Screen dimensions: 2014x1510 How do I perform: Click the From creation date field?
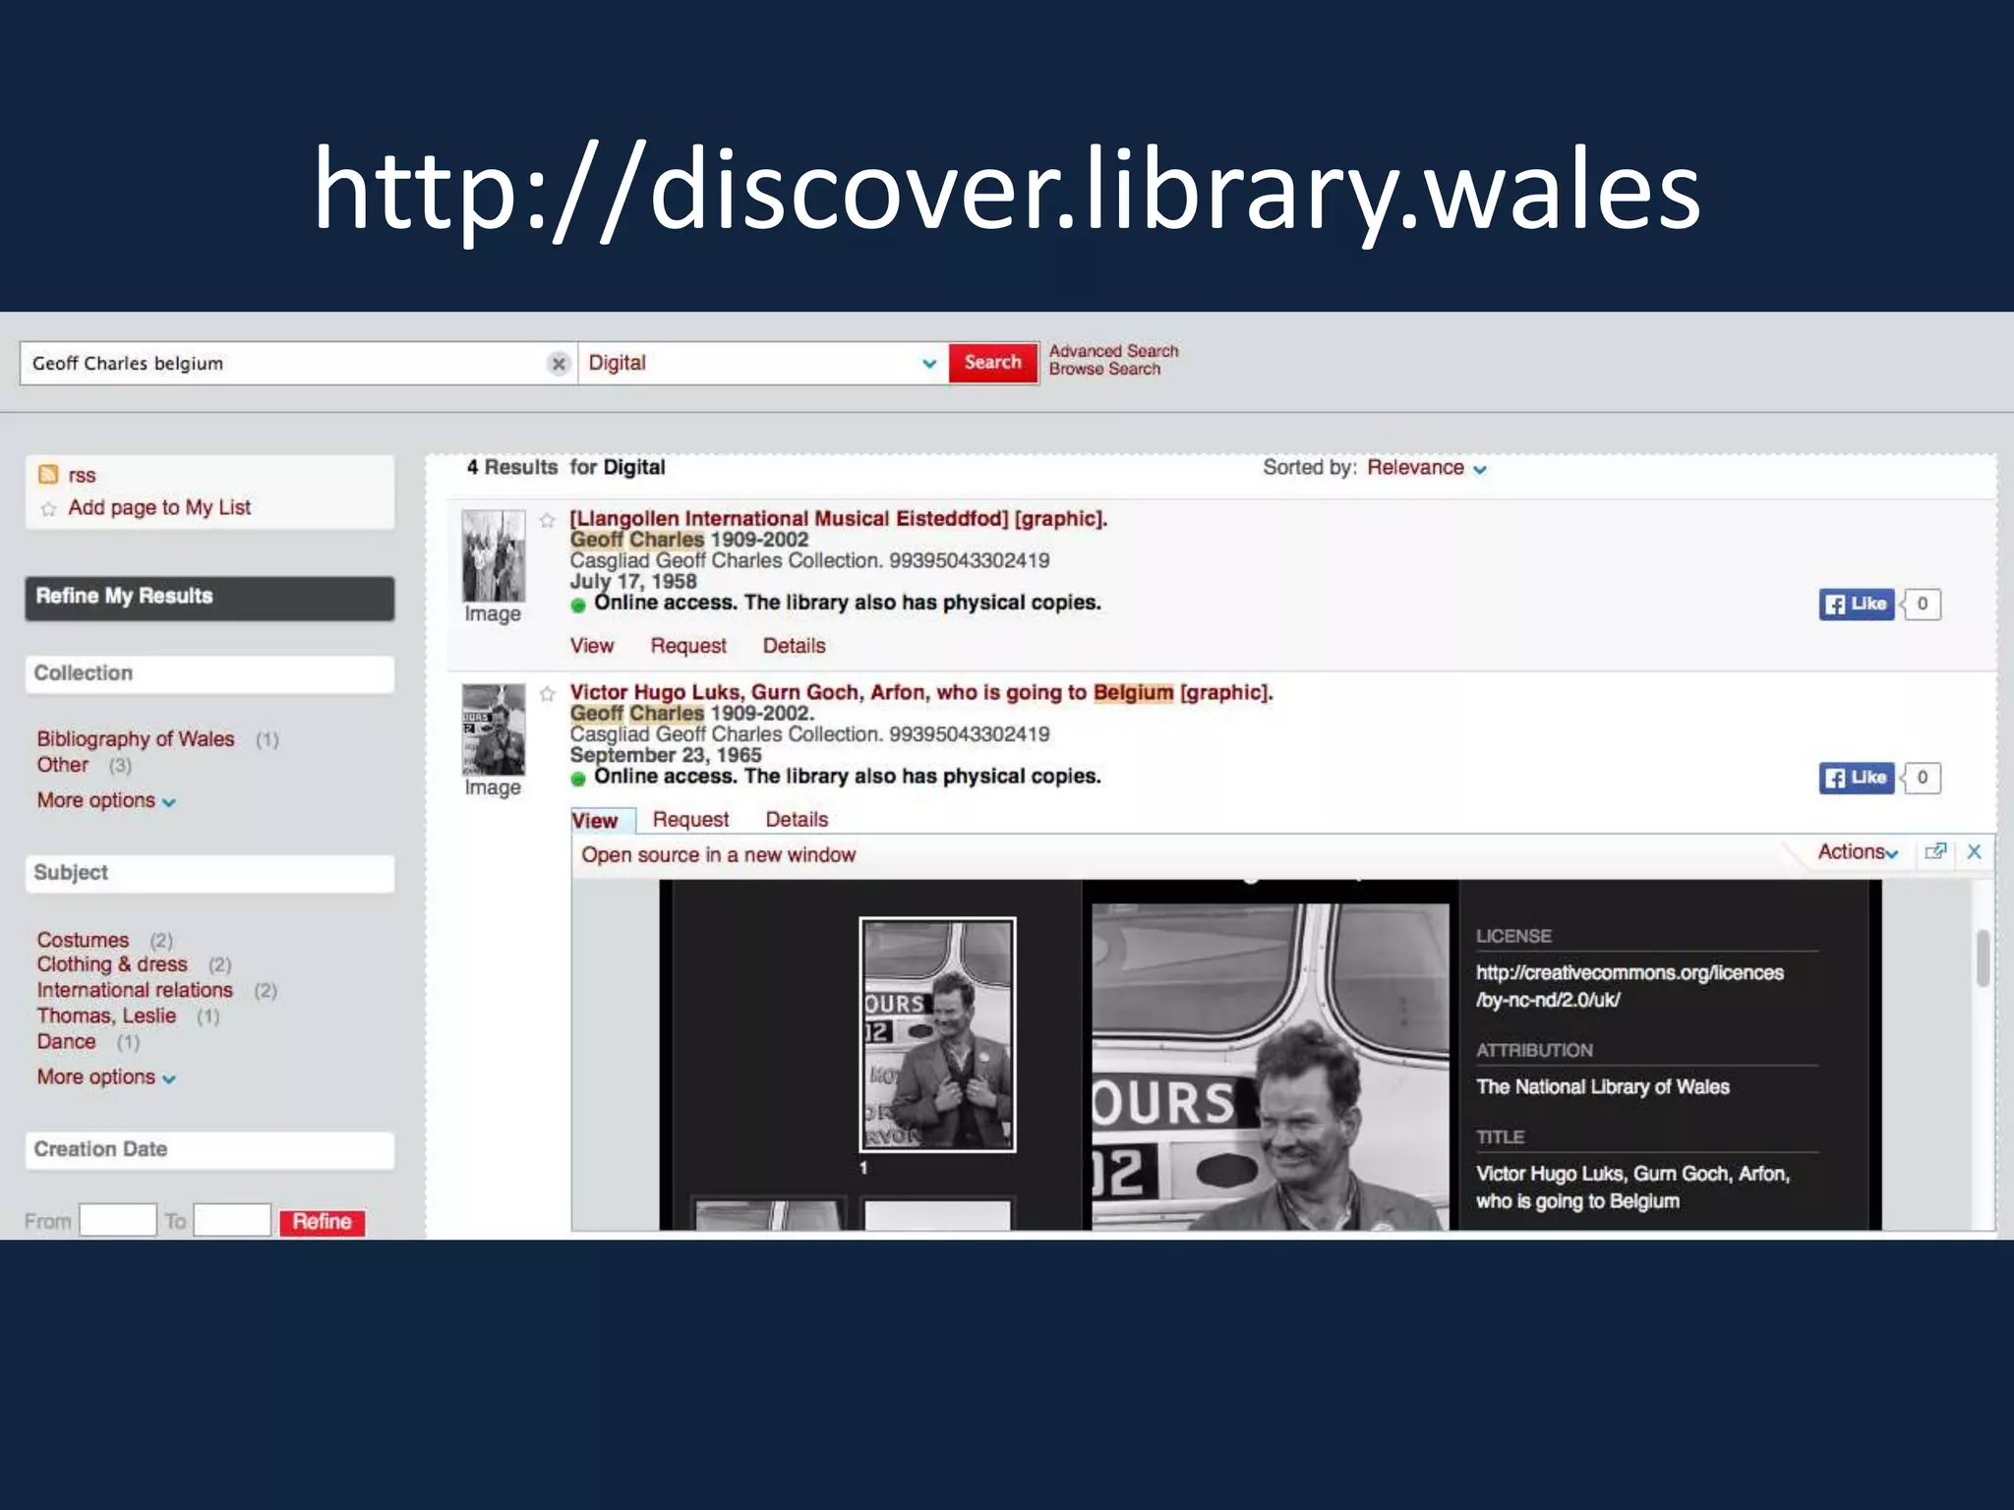pos(117,1220)
